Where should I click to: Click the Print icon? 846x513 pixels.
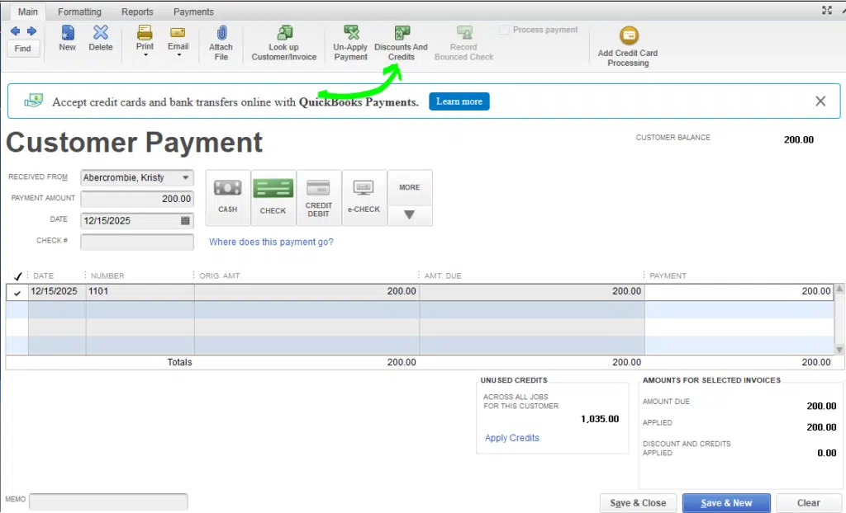click(145, 34)
